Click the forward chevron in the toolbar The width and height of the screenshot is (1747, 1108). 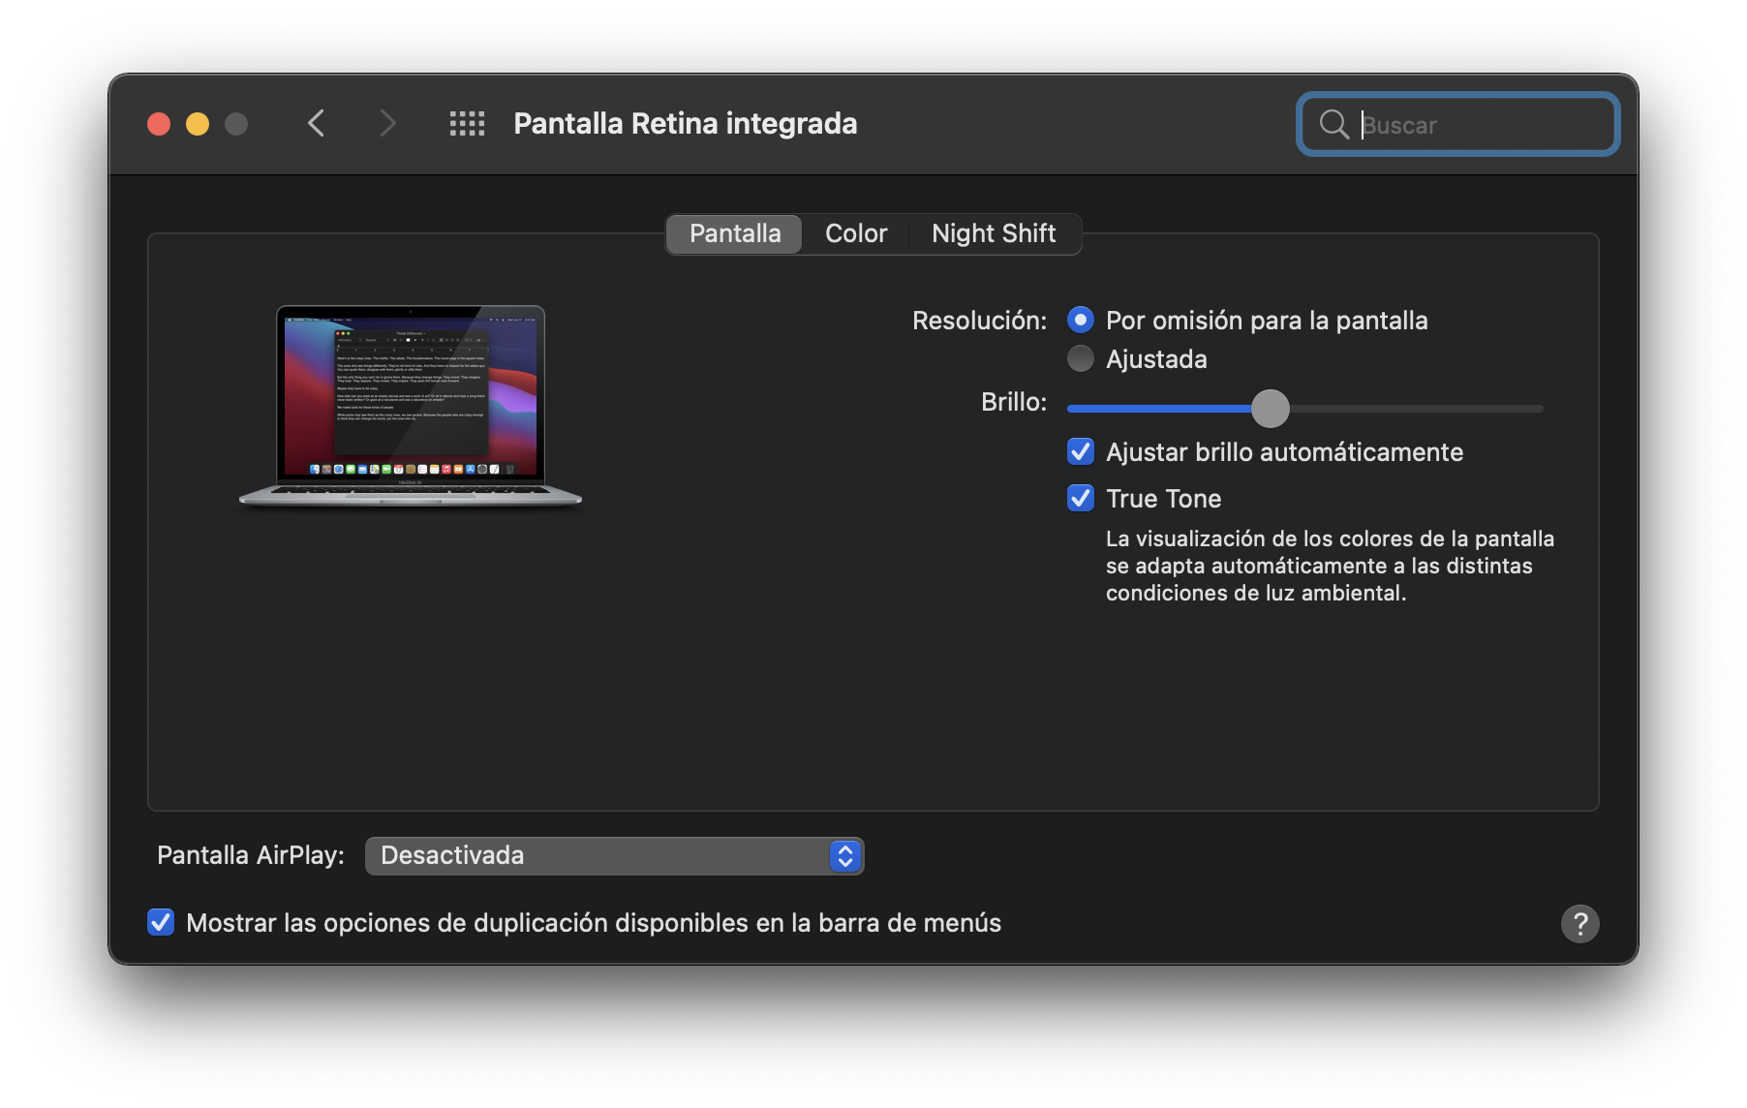coord(387,124)
